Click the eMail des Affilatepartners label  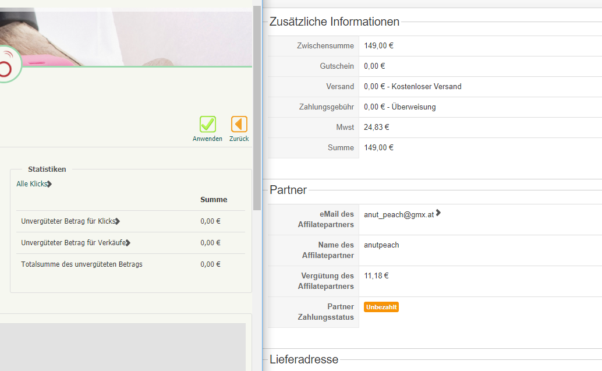tap(325, 220)
